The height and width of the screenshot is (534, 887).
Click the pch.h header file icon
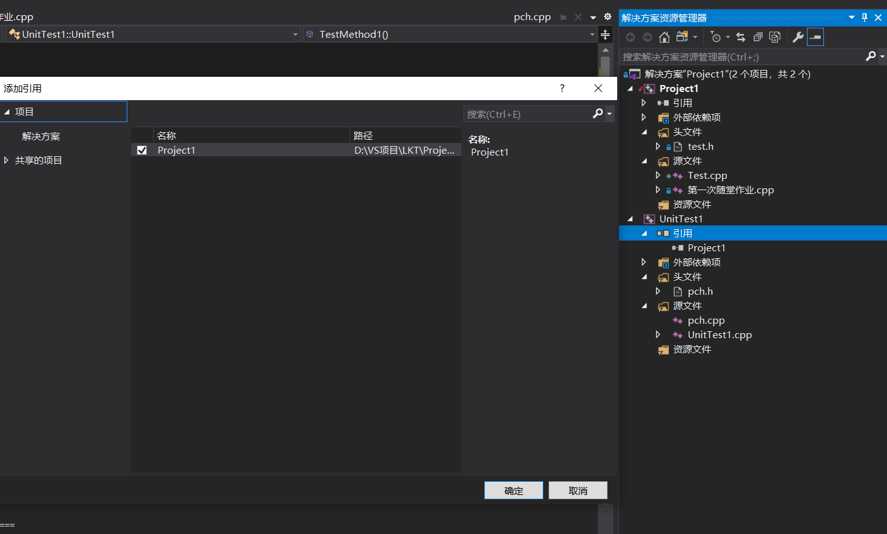pos(678,292)
